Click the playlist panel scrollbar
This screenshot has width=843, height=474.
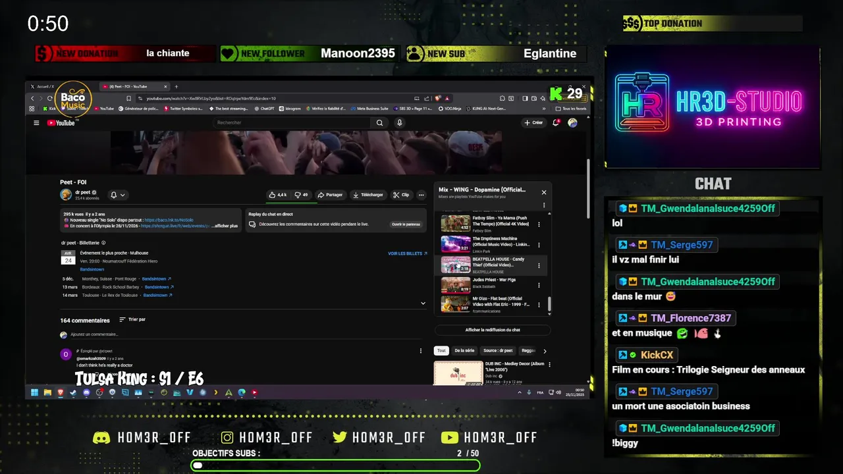(549, 305)
